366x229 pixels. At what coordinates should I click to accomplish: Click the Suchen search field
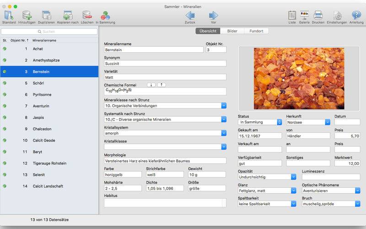[x=49, y=32]
